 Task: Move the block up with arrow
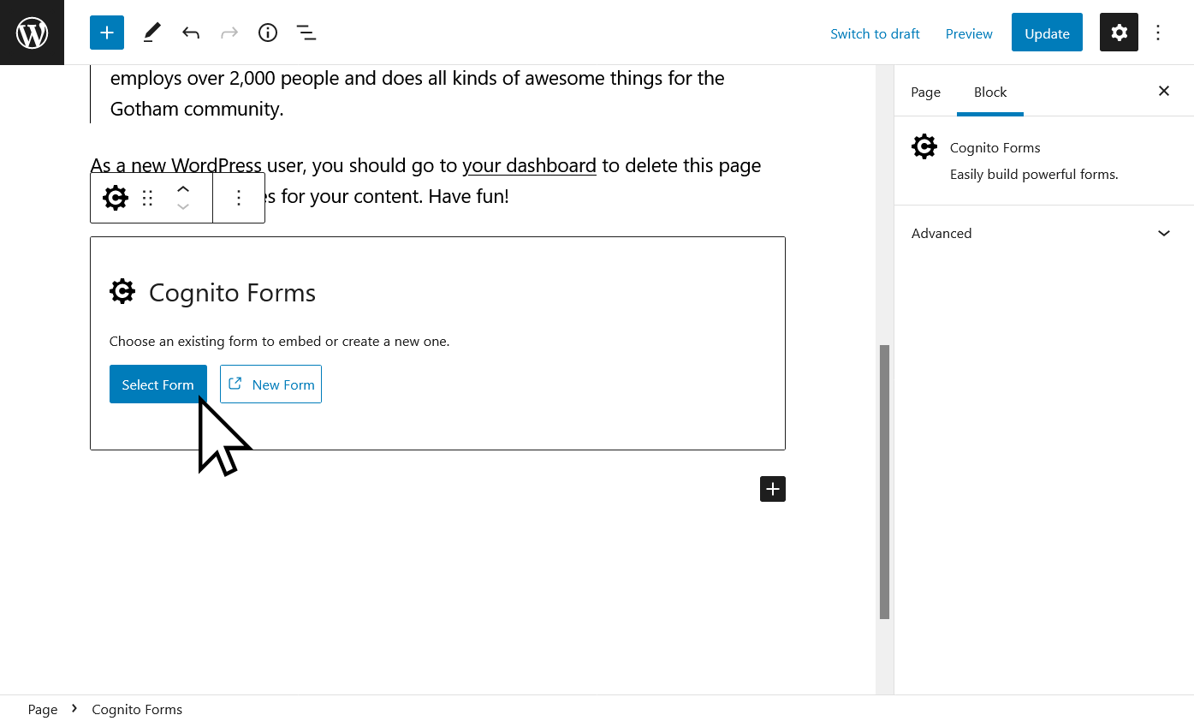click(x=183, y=189)
